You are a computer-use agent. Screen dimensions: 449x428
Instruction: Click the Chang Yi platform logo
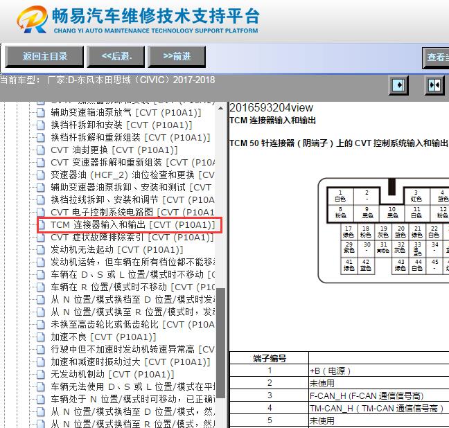tap(138, 19)
